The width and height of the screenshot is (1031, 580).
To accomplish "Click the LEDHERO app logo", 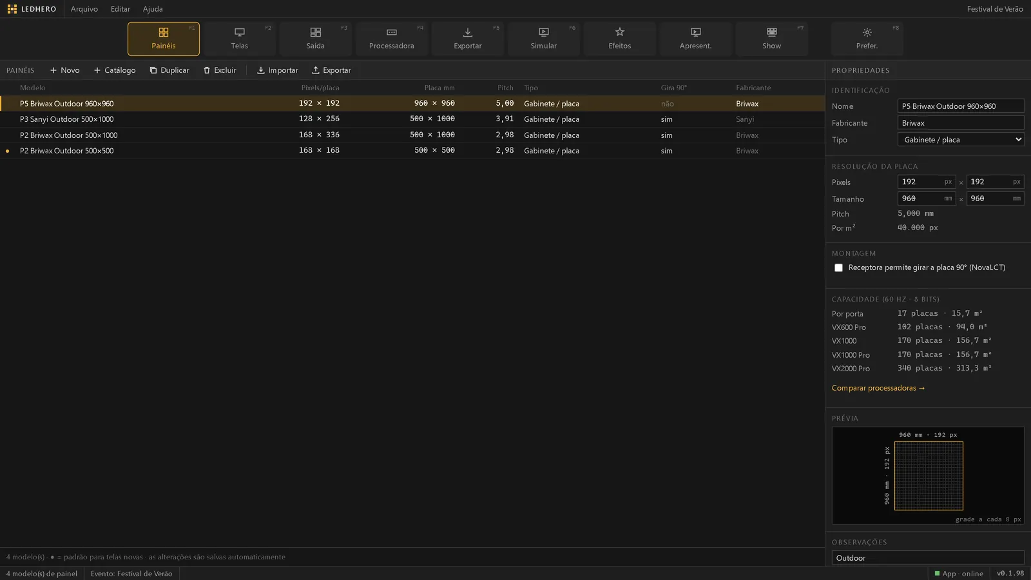I will tap(32, 9).
